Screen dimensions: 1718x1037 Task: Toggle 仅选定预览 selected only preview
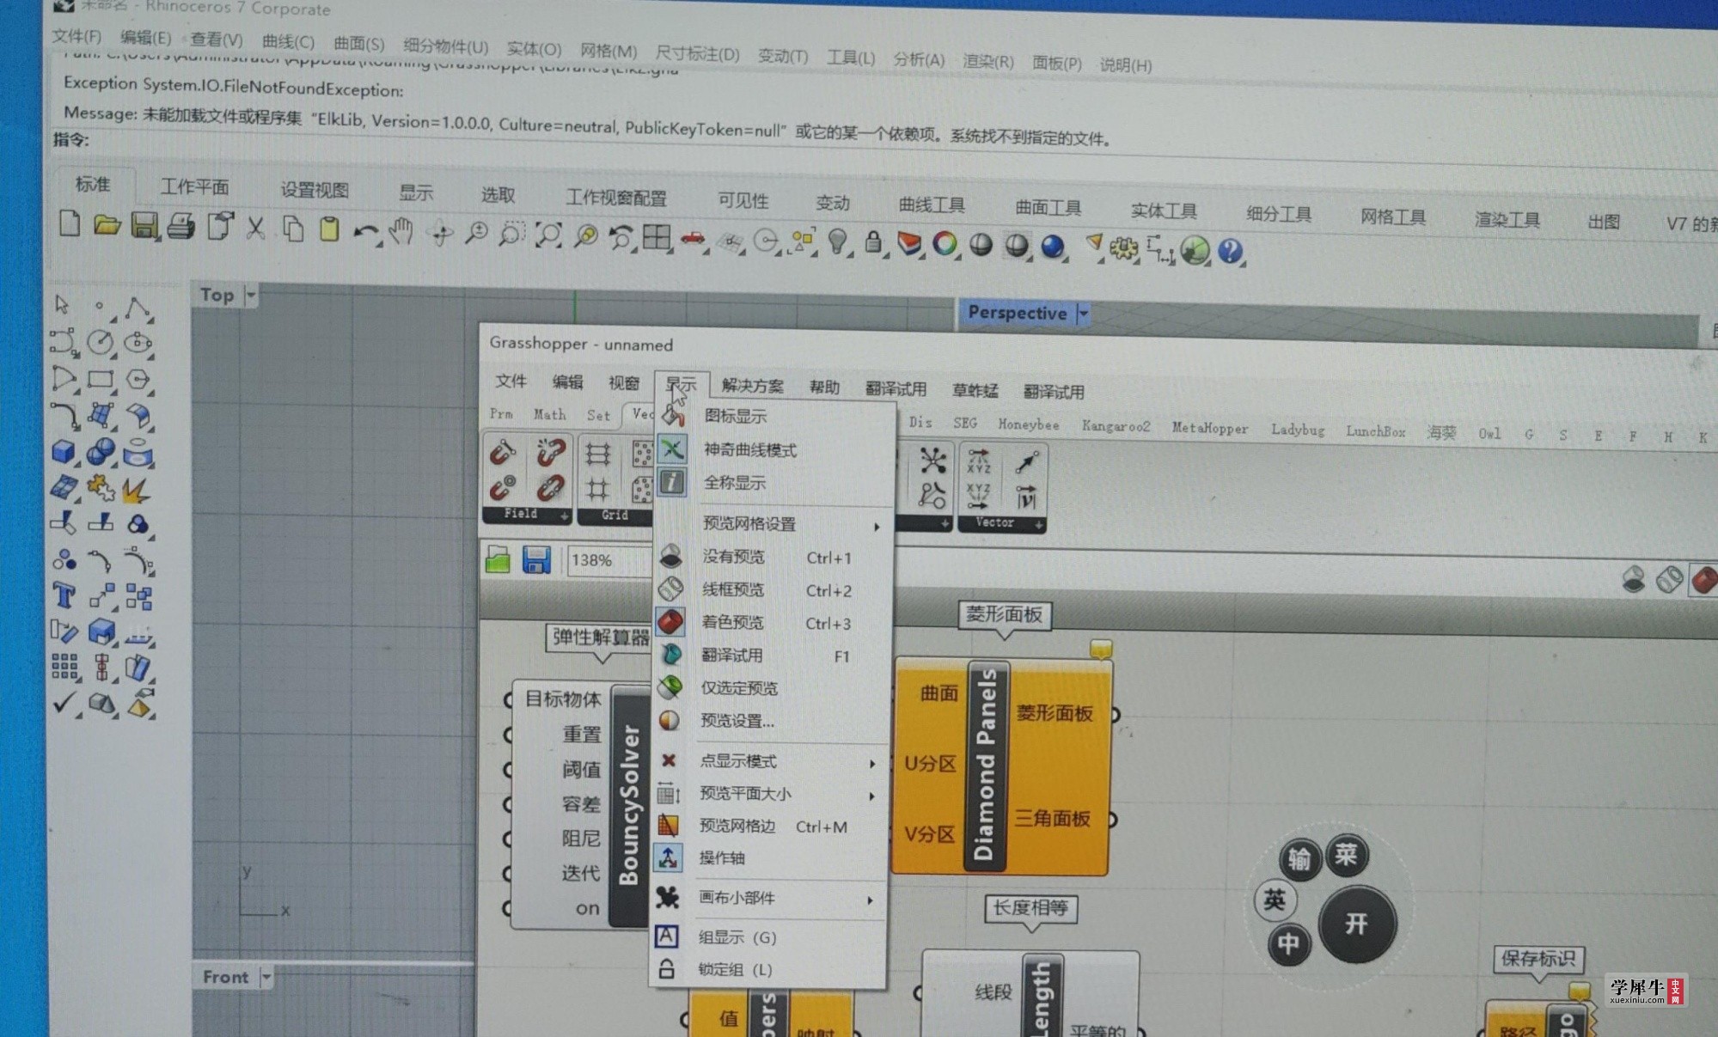point(739,688)
